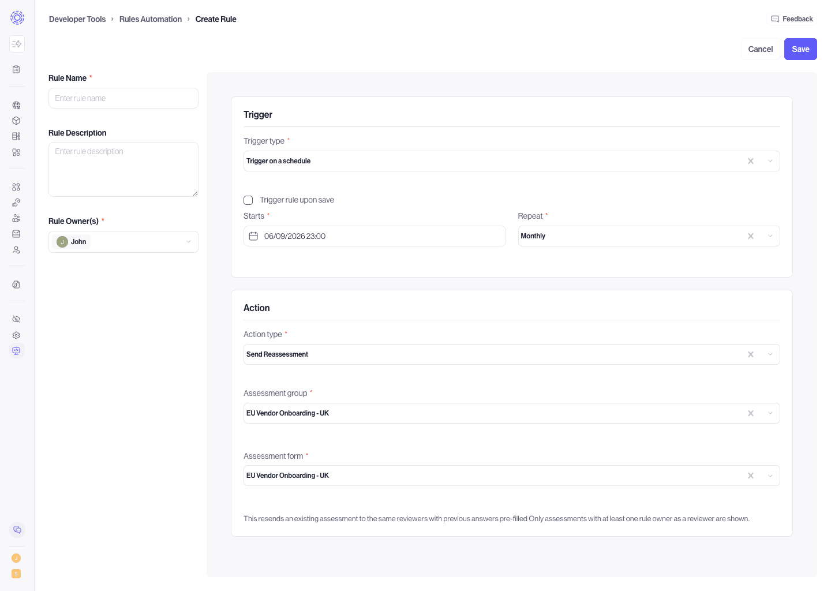
Task: Click the Action section heading
Action: coord(257,308)
